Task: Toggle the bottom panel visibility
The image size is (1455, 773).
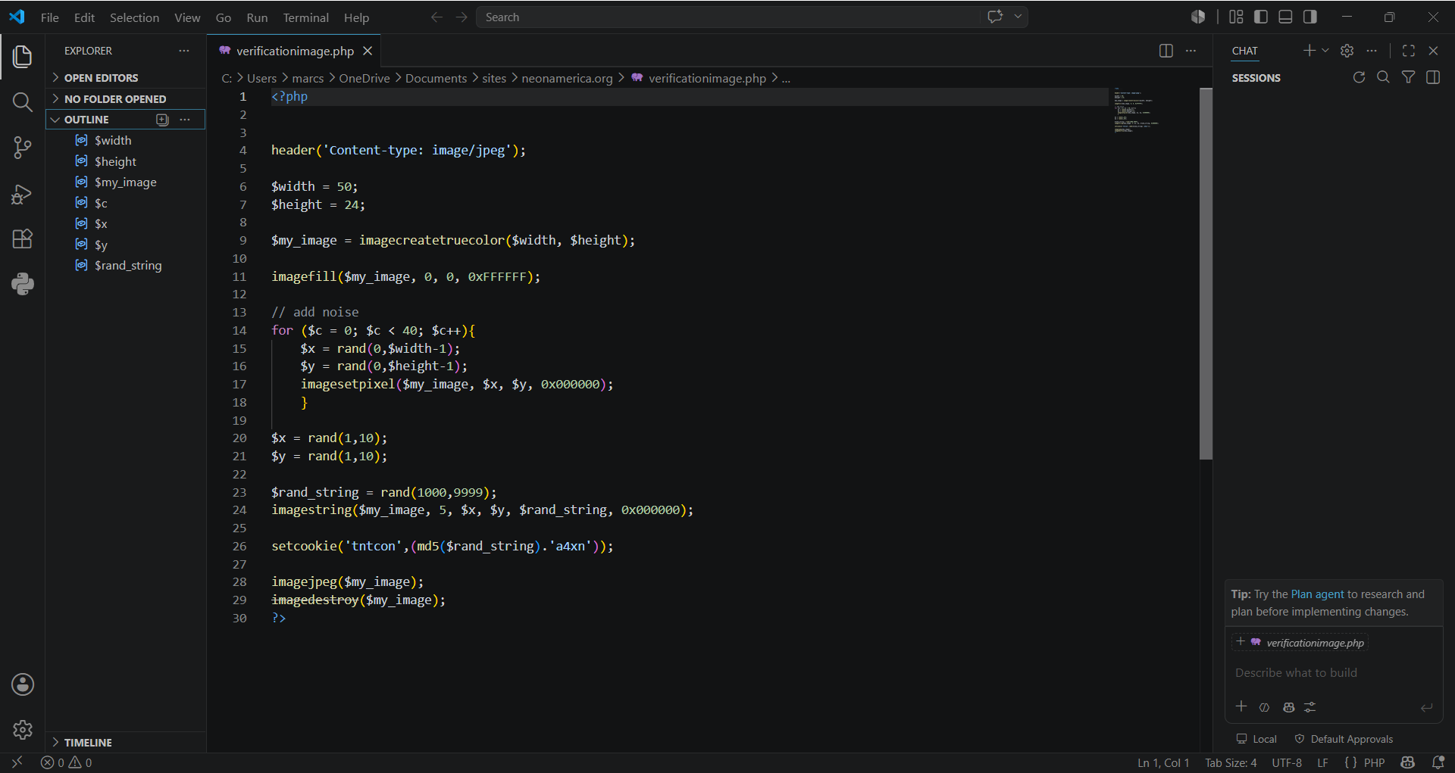Action: (x=1285, y=17)
